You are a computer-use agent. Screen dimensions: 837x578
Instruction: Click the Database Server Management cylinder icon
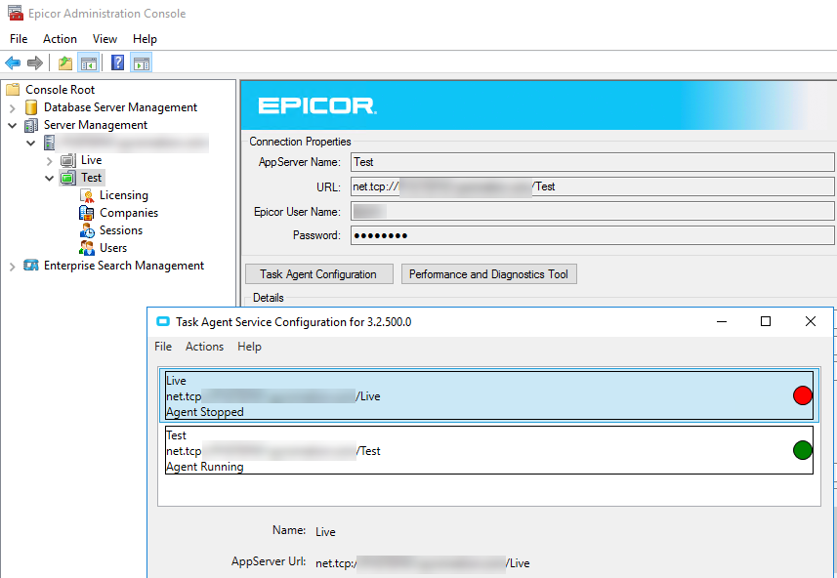pyautogui.click(x=31, y=107)
